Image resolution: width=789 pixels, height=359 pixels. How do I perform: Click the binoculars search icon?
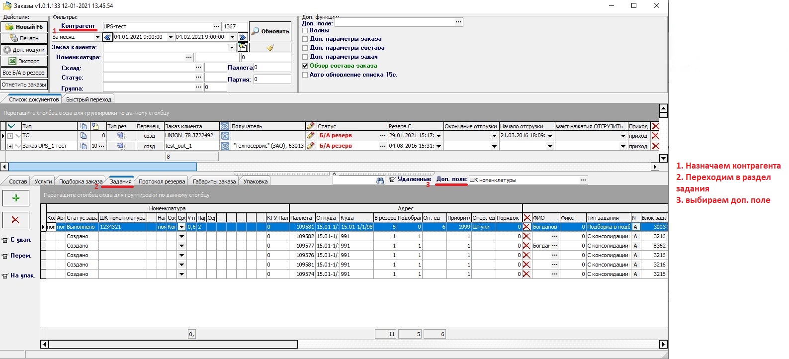[x=380, y=180]
